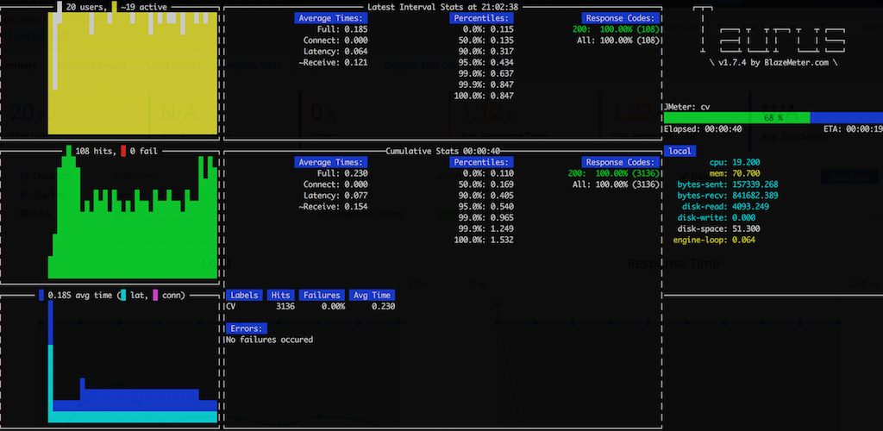
Task: Click the yellow active users chart
Action: [x=133, y=74]
